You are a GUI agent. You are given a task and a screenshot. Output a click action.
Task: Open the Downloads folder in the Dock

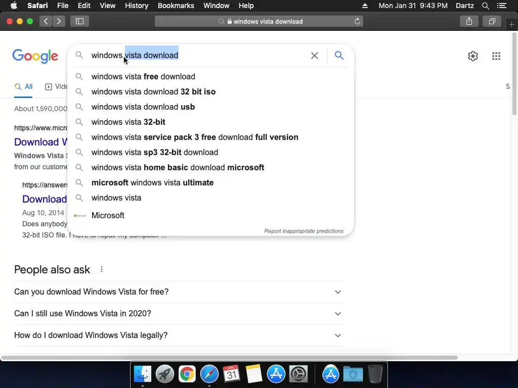click(353, 374)
